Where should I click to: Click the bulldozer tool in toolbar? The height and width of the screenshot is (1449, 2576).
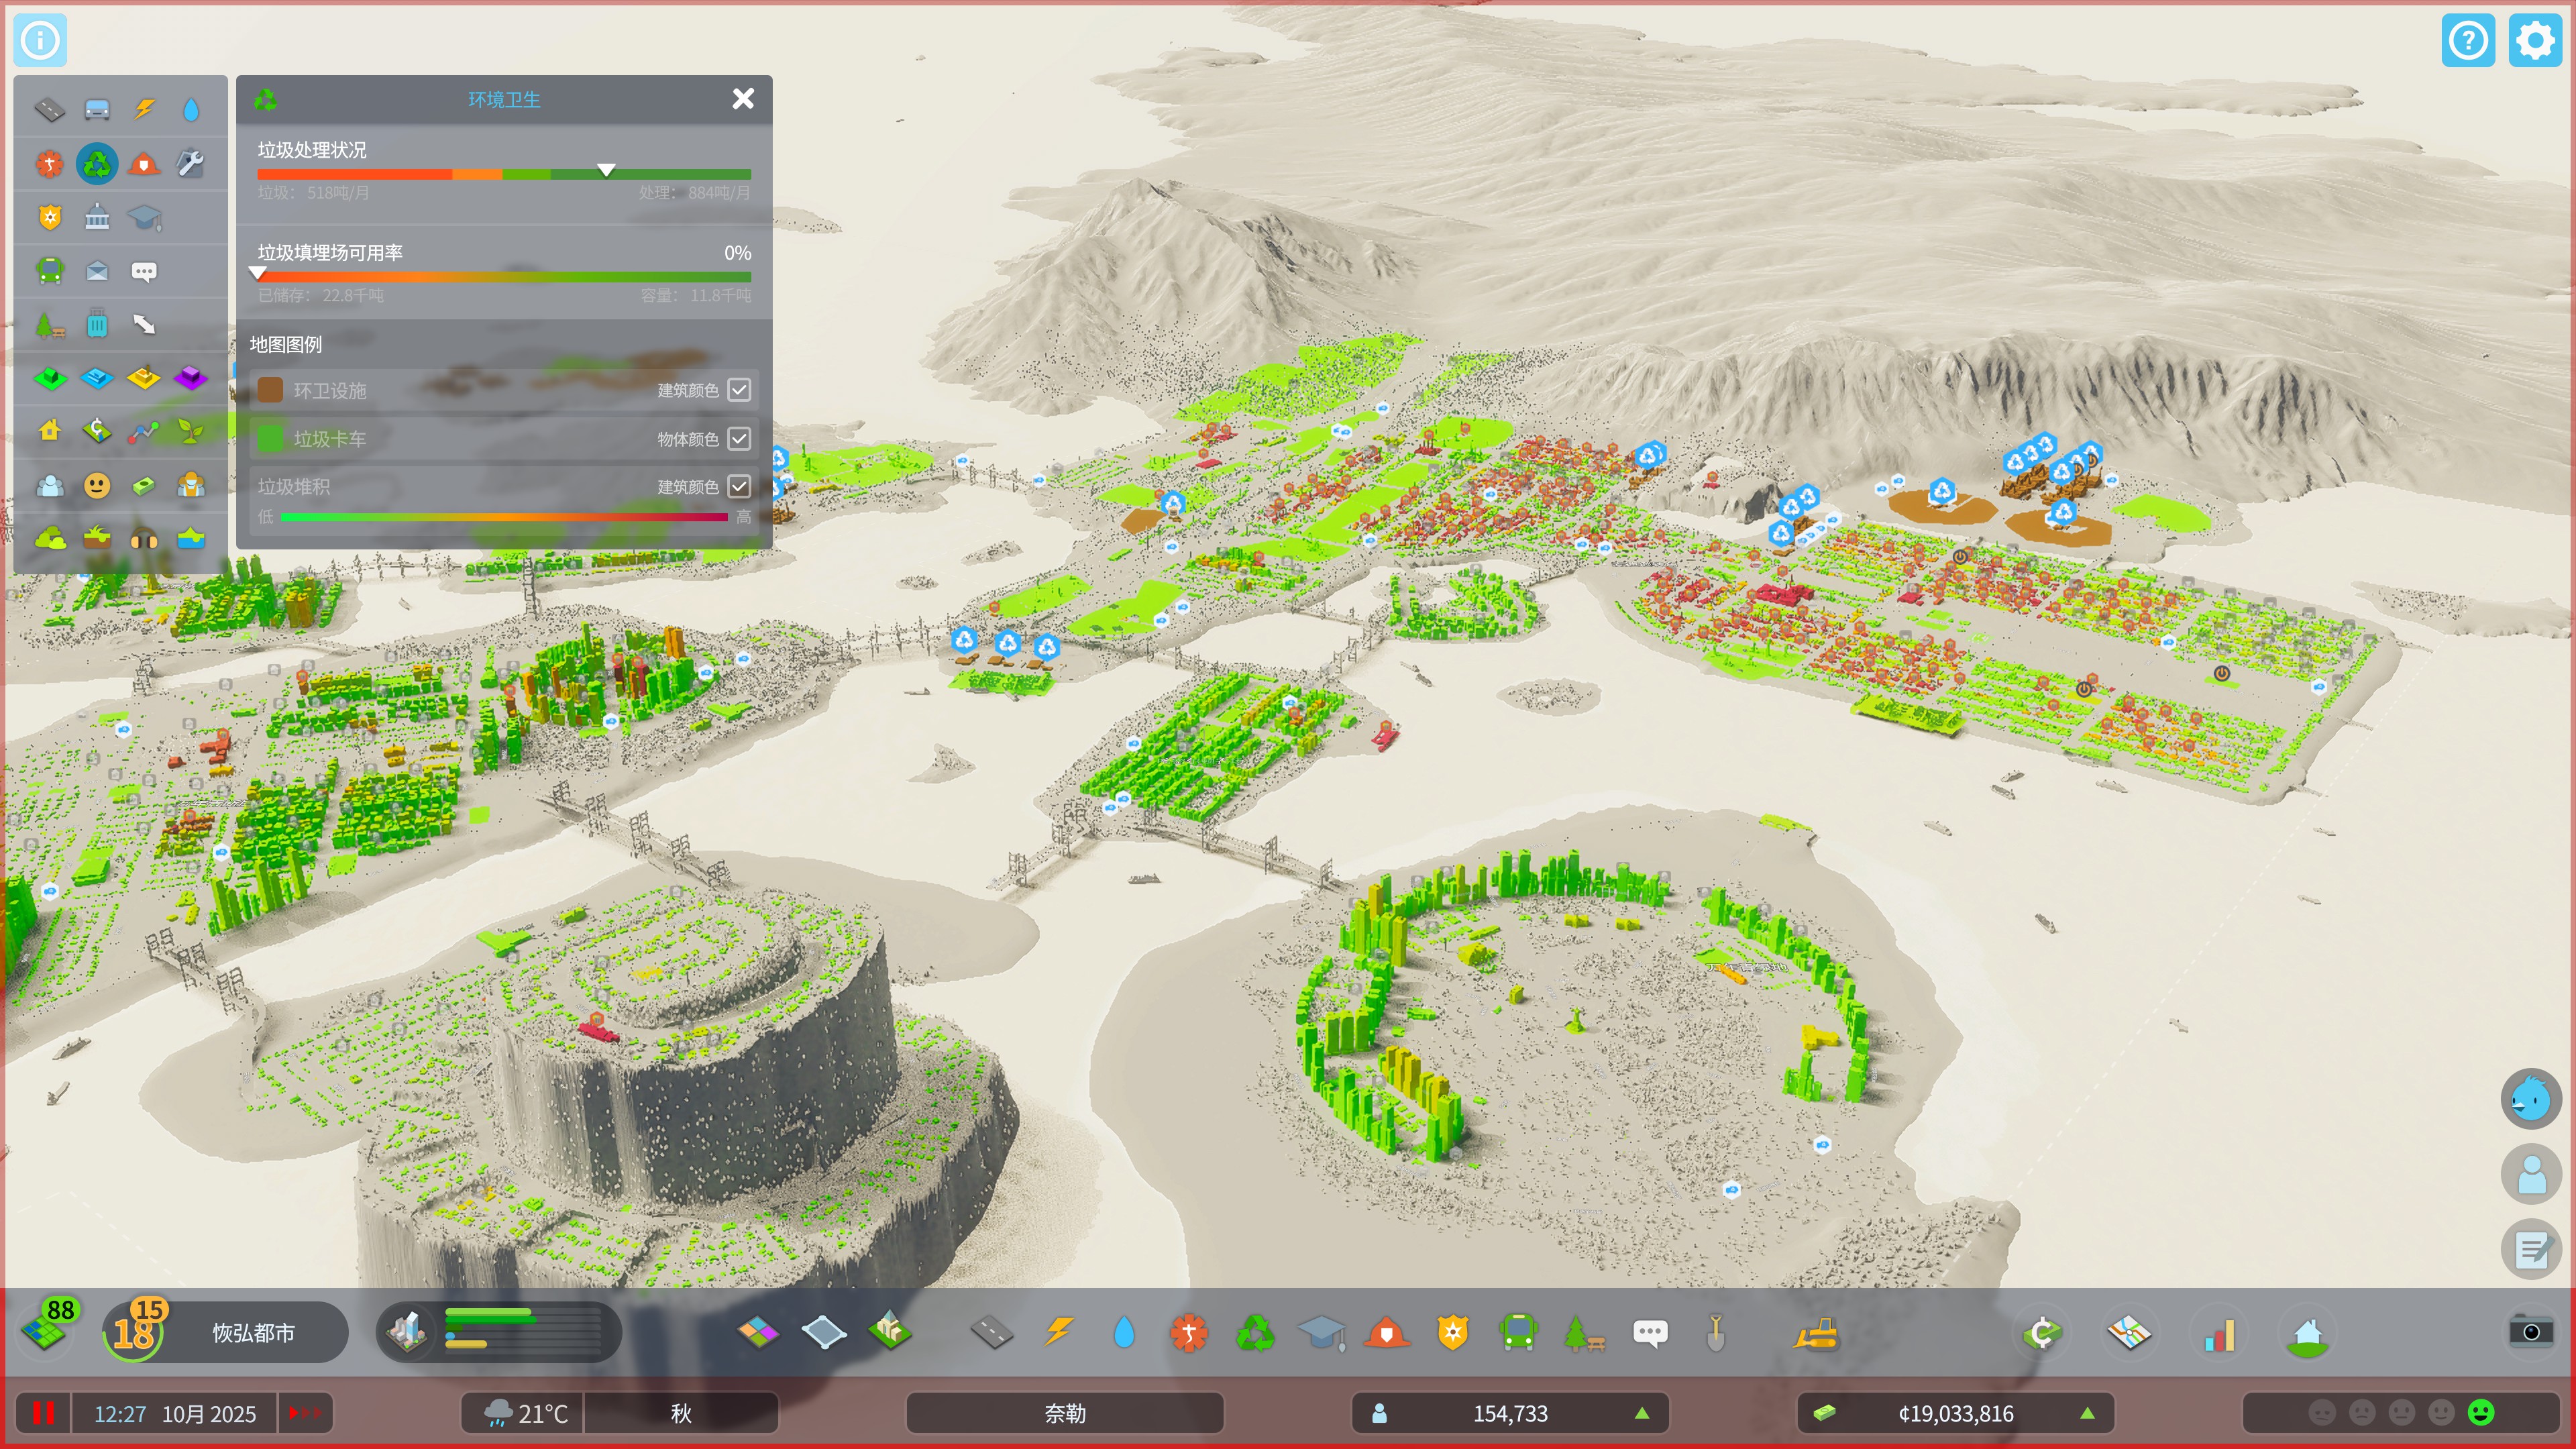pos(1815,1333)
